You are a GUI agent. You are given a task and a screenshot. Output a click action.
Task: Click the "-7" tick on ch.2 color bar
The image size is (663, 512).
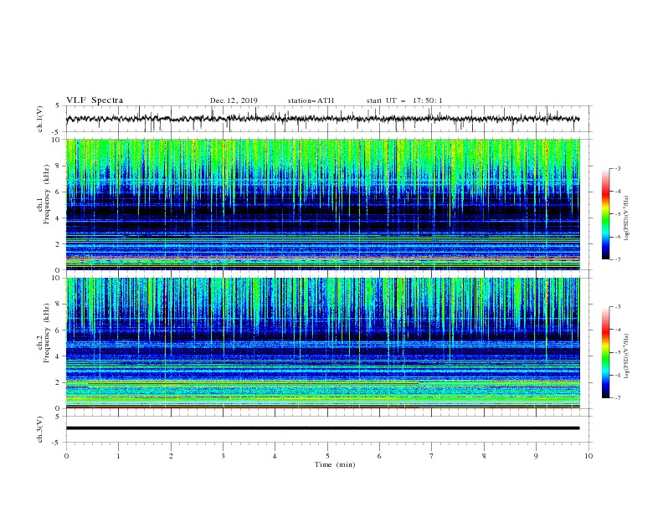click(617, 398)
